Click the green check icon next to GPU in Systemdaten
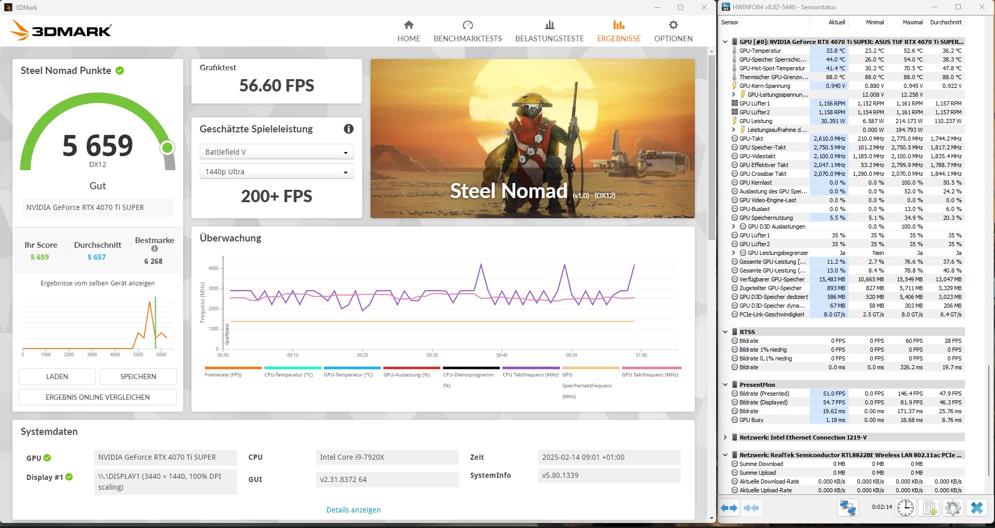 click(x=47, y=458)
